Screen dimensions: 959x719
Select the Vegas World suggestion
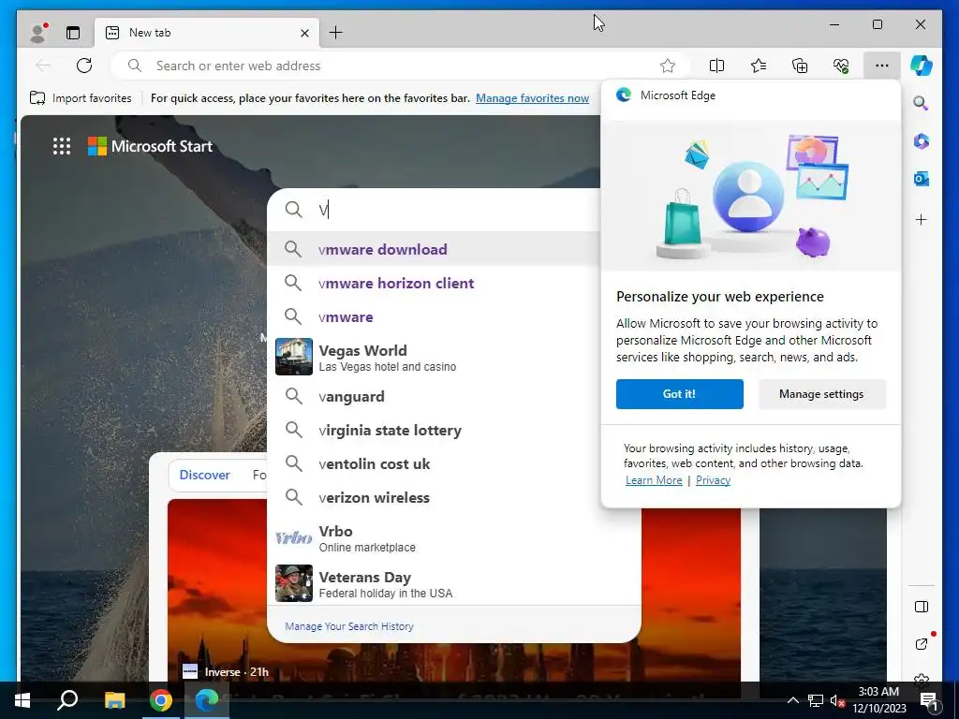click(435, 357)
